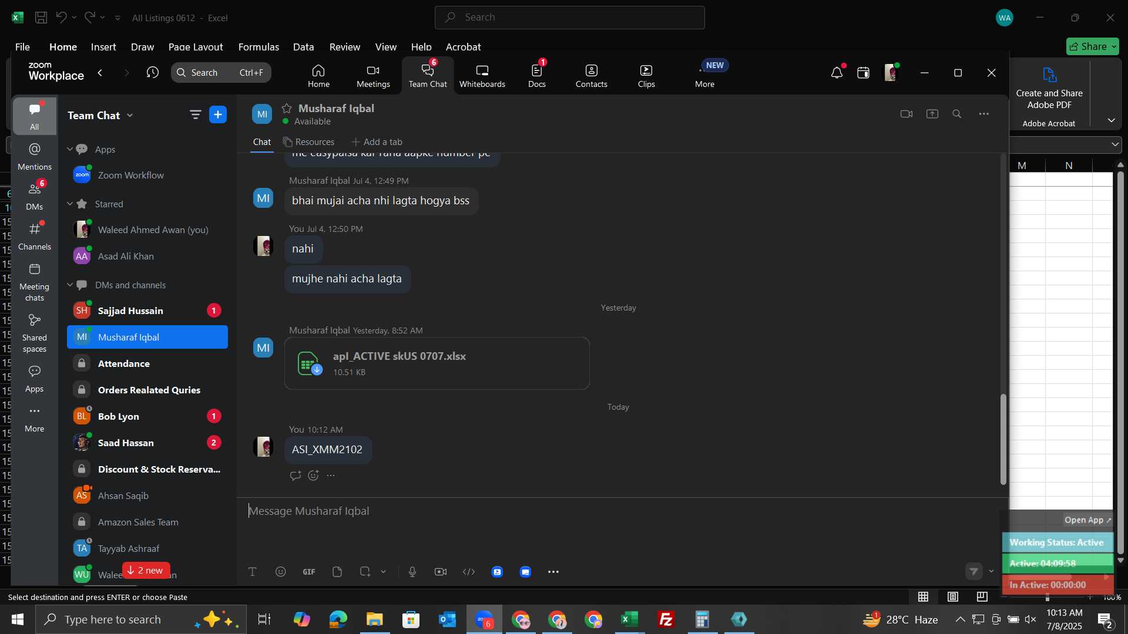The image size is (1128, 634).
Task: Attach a file in message composer
Action: click(x=337, y=572)
